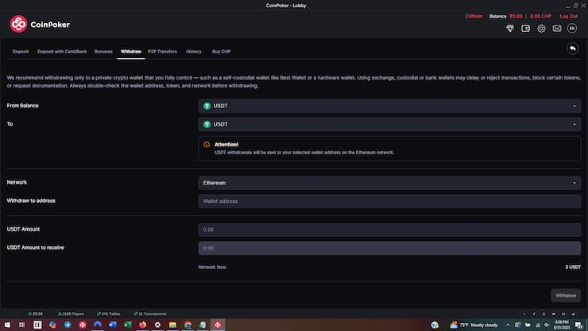
Task: Open File Explorer from taskbar
Action: [x=172, y=325]
